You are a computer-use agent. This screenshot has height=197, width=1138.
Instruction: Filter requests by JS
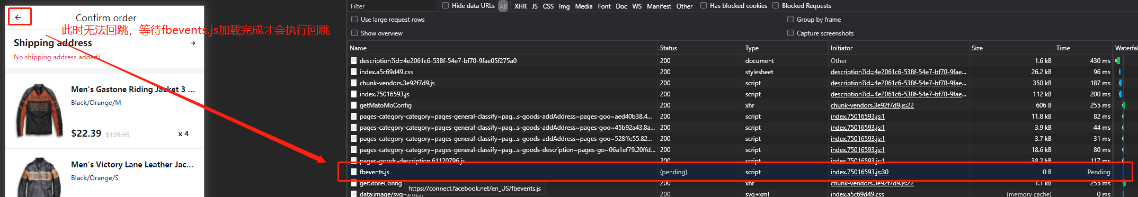[535, 6]
